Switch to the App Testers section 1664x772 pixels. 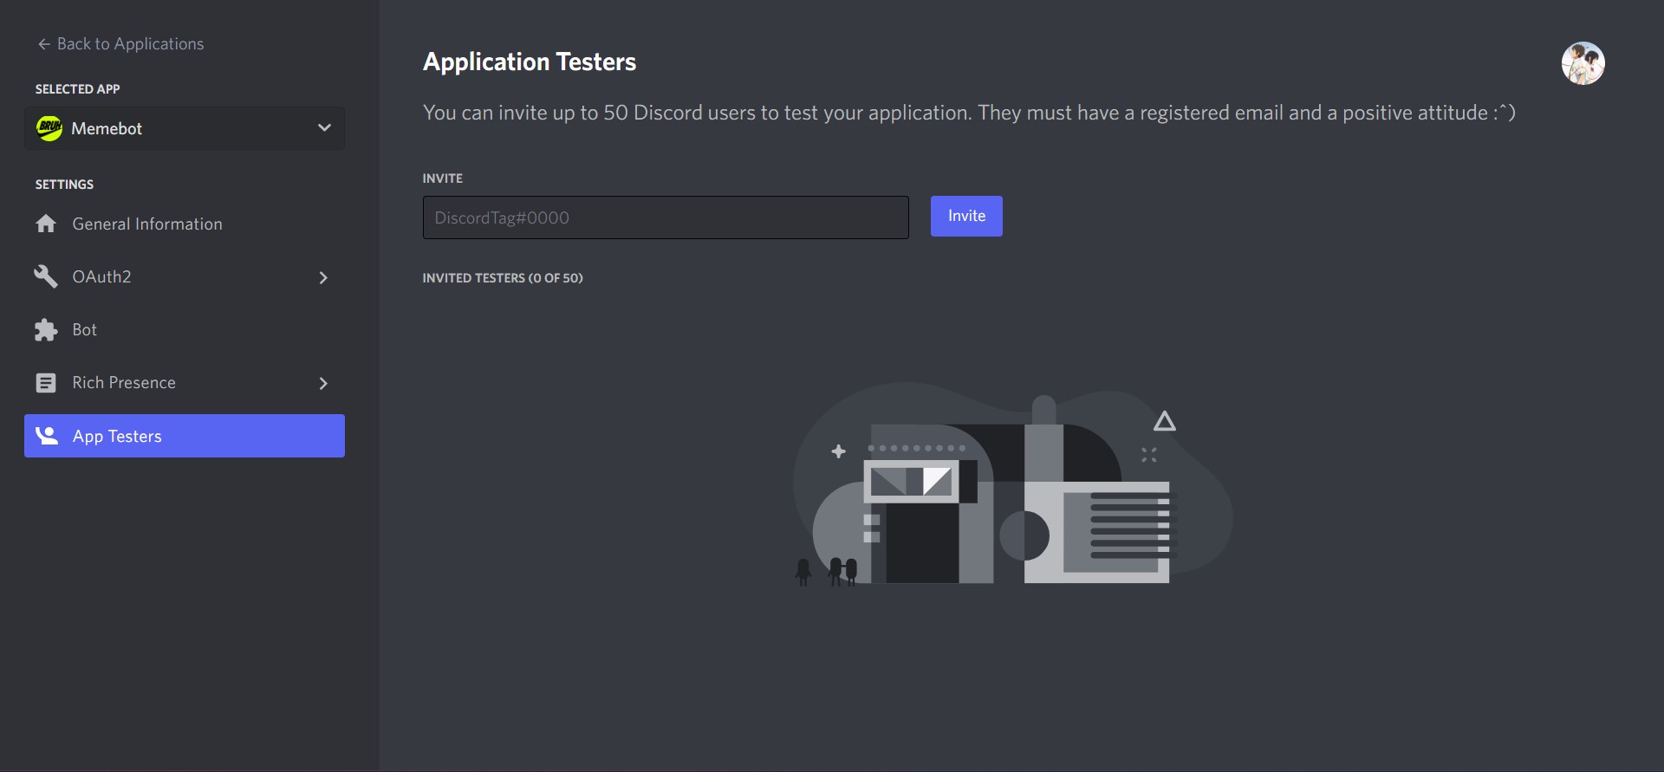pyautogui.click(x=116, y=436)
